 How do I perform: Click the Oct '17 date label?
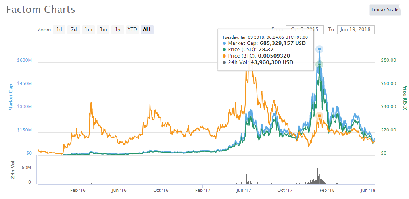coord(285,190)
